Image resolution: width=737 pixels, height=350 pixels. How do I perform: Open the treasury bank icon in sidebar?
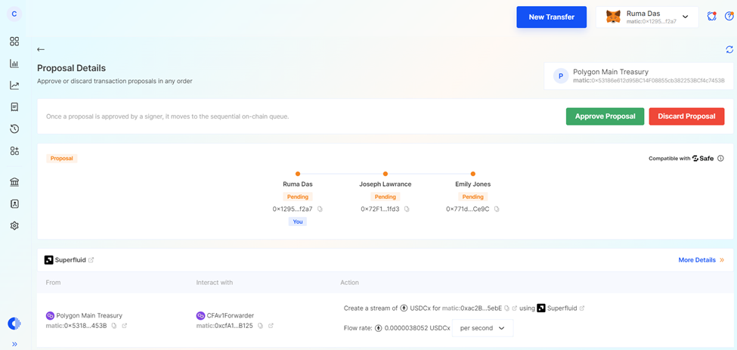click(14, 182)
